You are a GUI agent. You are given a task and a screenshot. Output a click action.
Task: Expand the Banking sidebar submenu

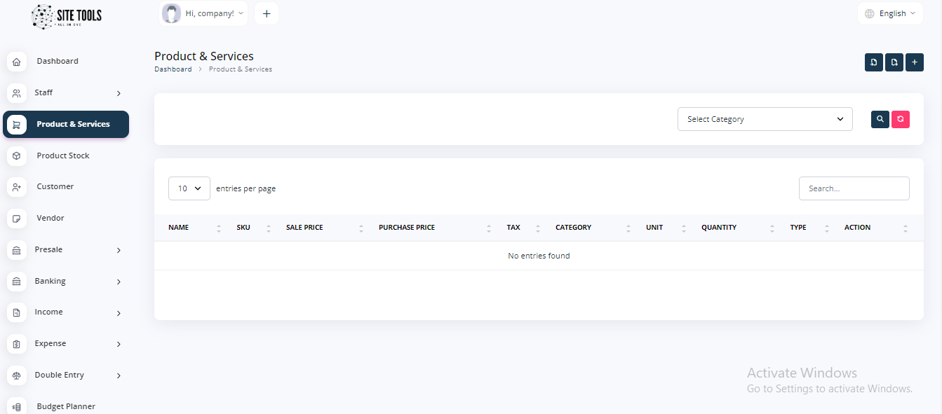pos(119,282)
